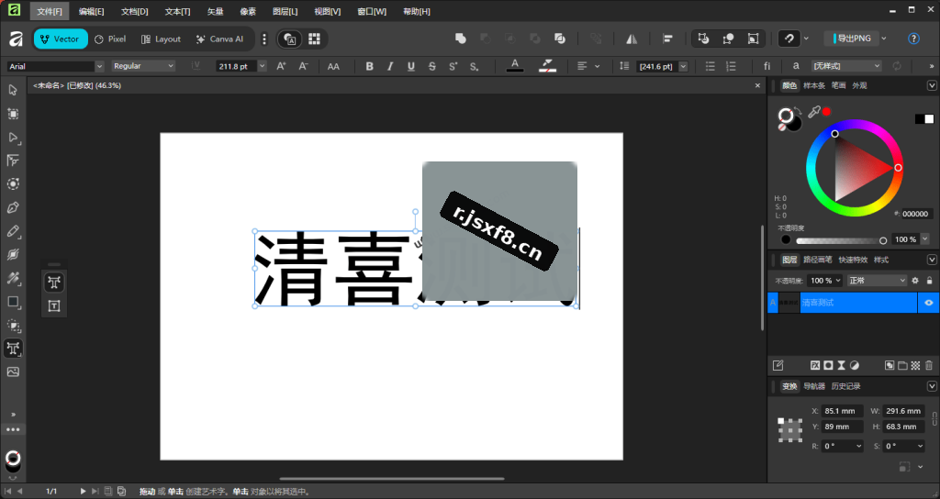Image resolution: width=940 pixels, height=499 pixels.
Task: Expand paragraph alignment dropdown arrow
Action: point(597,66)
